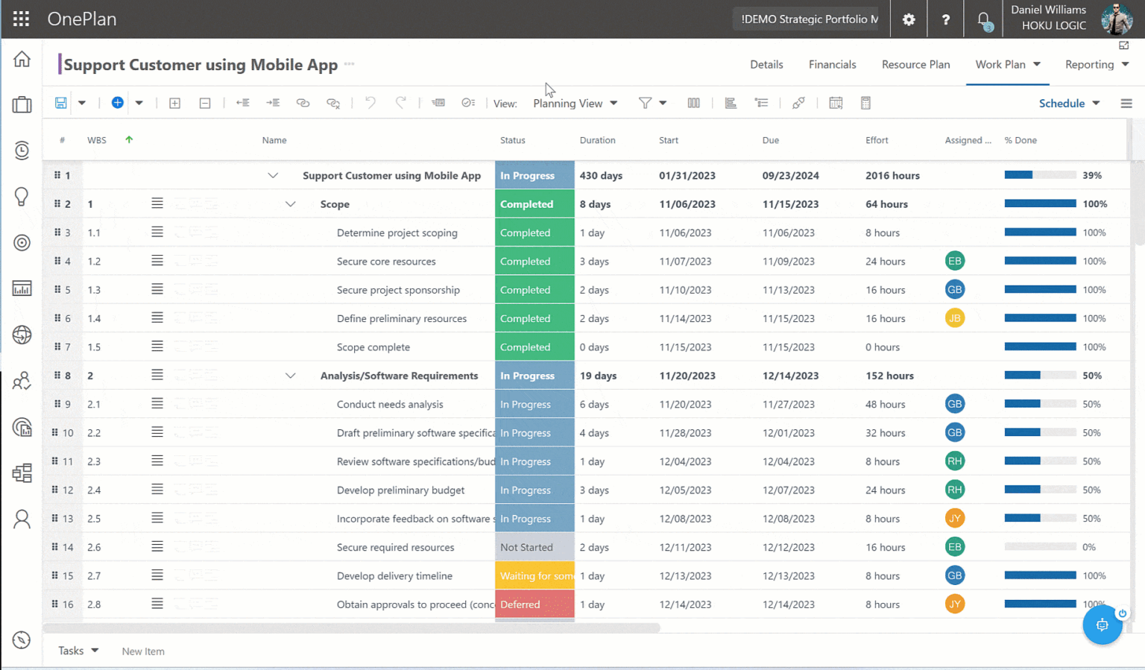Screen dimensions: 1145x670
Task: Open ideas lightbulb sidebar icon
Action: coord(22,197)
